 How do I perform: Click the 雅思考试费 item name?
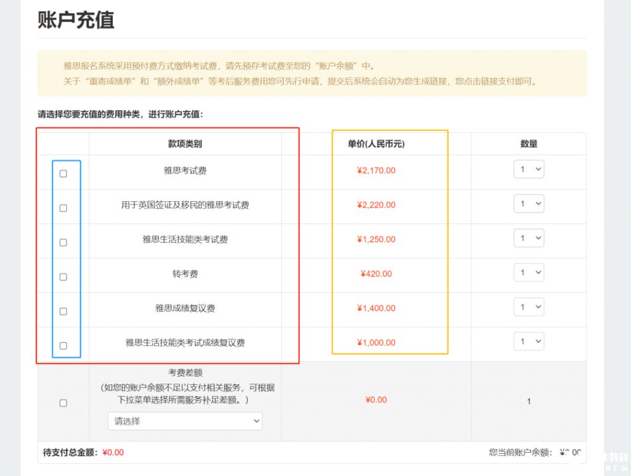pyautogui.click(x=185, y=171)
